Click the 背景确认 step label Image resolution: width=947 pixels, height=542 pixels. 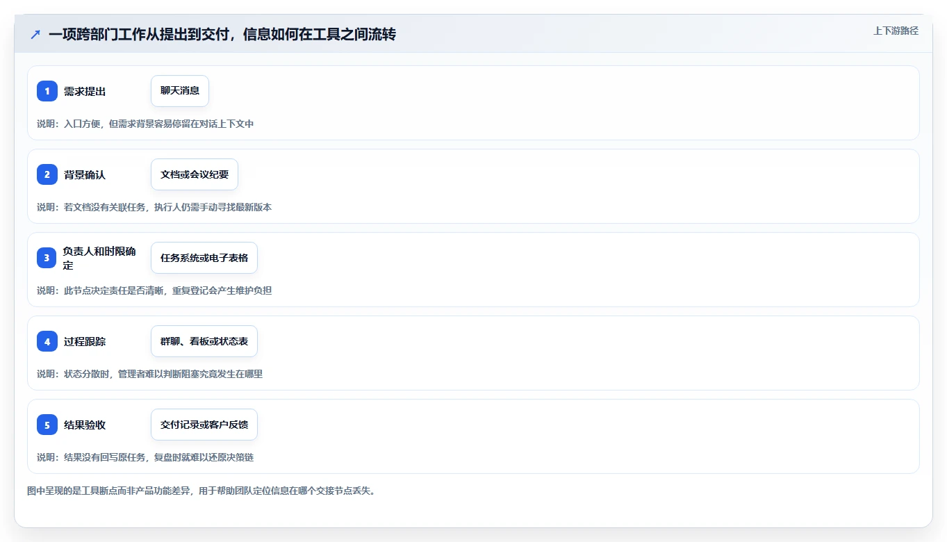coord(85,174)
